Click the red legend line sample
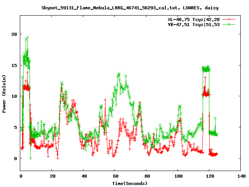The width and height of the screenshot is (249, 187). click(229, 19)
